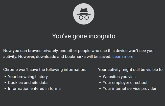
Task: Select the "Your employer or school" list item
Action: tap(125, 83)
